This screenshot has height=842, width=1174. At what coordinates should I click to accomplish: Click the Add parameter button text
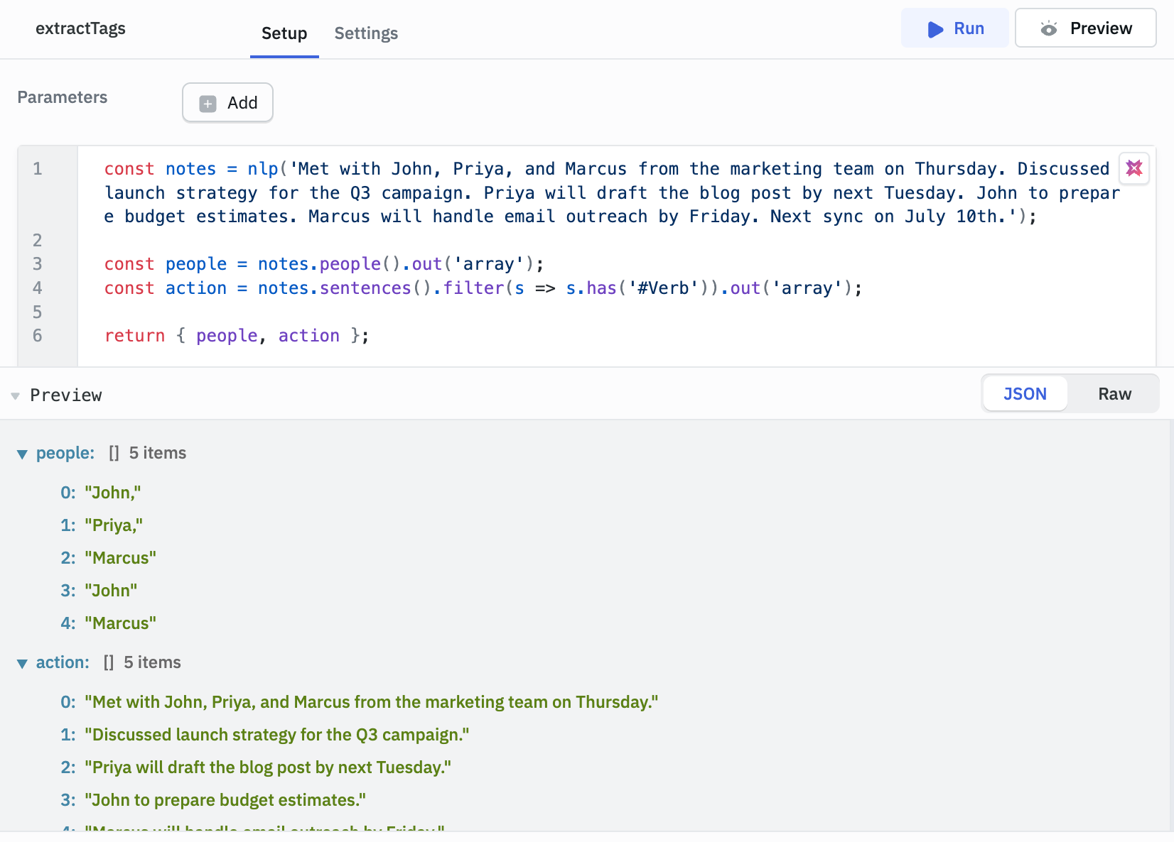[242, 103]
